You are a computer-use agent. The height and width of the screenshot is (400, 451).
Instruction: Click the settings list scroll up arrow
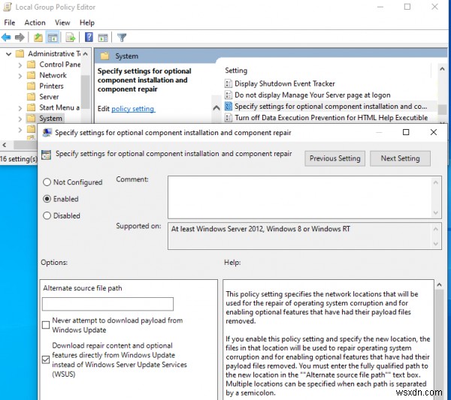click(x=442, y=69)
